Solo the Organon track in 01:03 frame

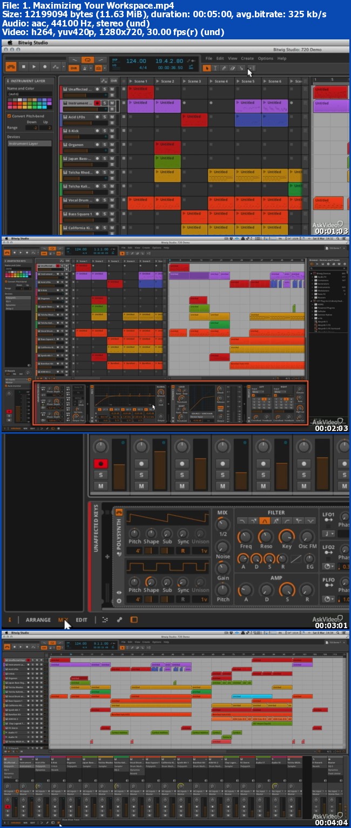[105, 145]
